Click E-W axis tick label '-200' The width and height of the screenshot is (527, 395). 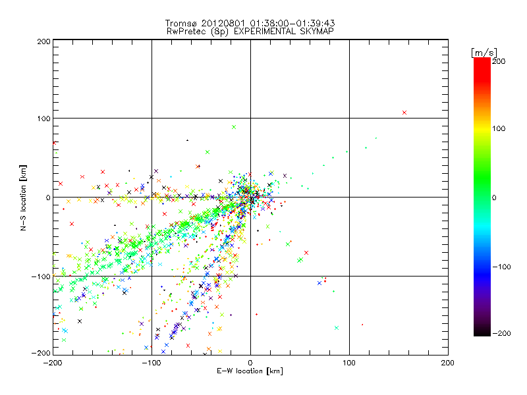53,363
